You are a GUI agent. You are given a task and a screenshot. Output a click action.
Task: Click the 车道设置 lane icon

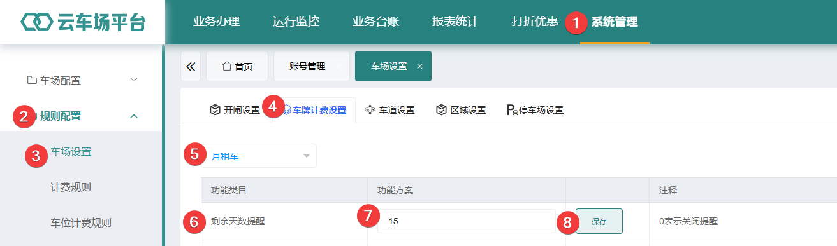[370, 110]
